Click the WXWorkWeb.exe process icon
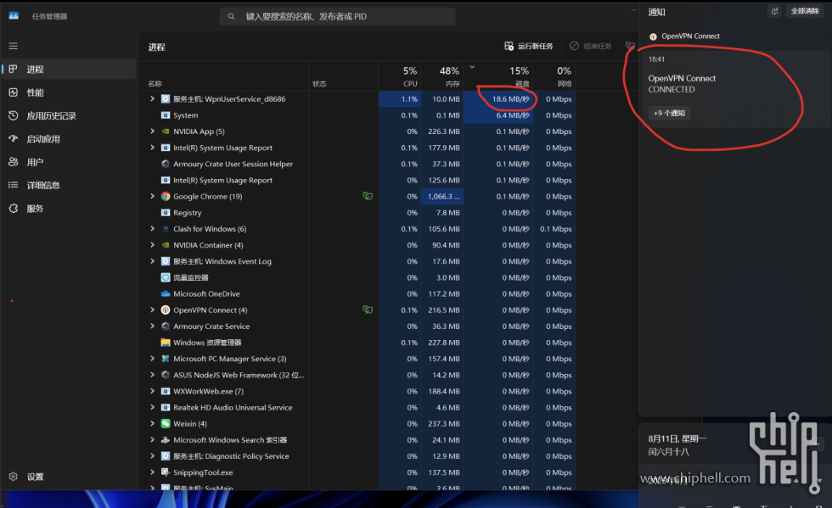Screen dimensions: 832x508 (166, 391)
